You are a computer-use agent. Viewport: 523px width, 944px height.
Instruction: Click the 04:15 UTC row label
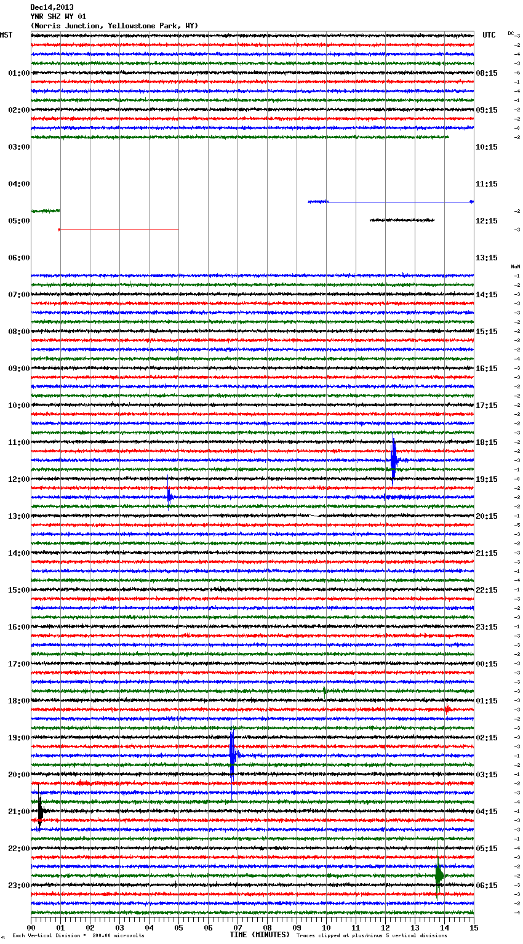[487, 812]
